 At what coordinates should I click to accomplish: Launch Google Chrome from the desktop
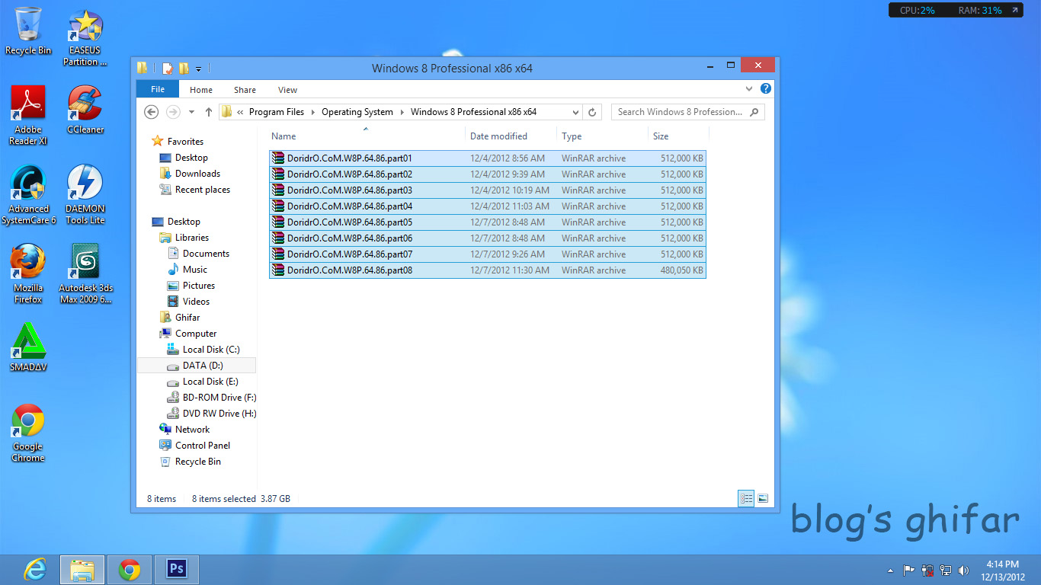point(28,432)
